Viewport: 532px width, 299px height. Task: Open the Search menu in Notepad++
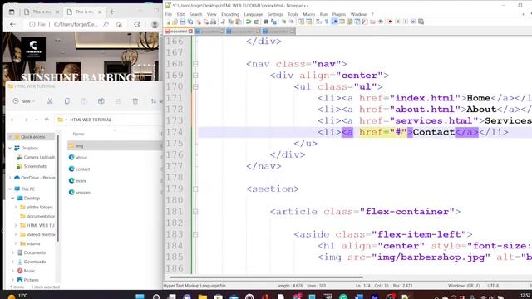[195, 14]
